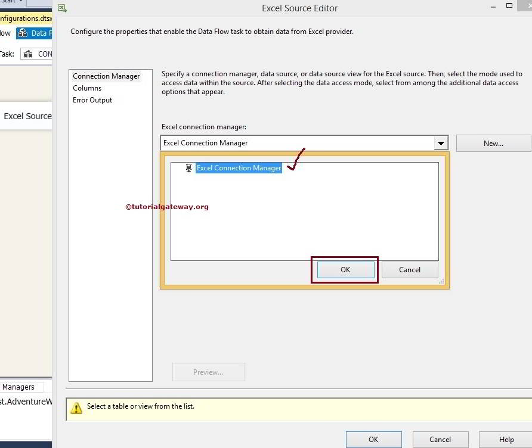The height and width of the screenshot is (448, 532).
Task: Select the Connection Manager page
Action: point(106,76)
